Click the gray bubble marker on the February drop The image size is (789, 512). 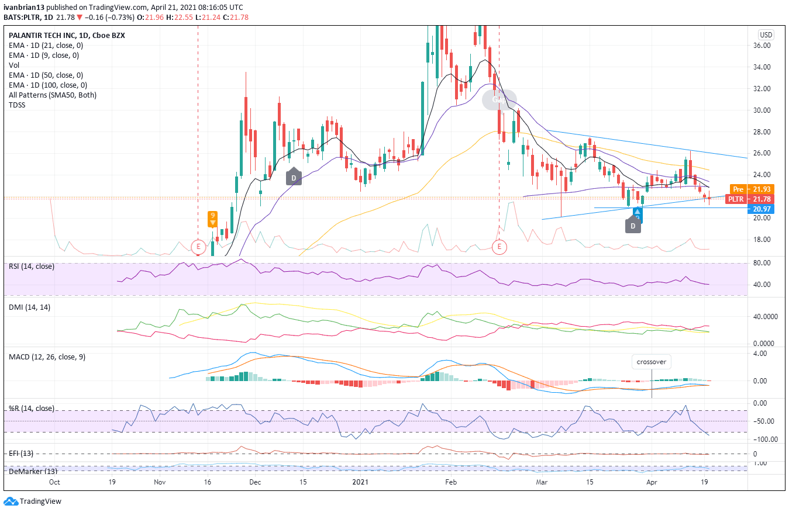click(x=499, y=100)
